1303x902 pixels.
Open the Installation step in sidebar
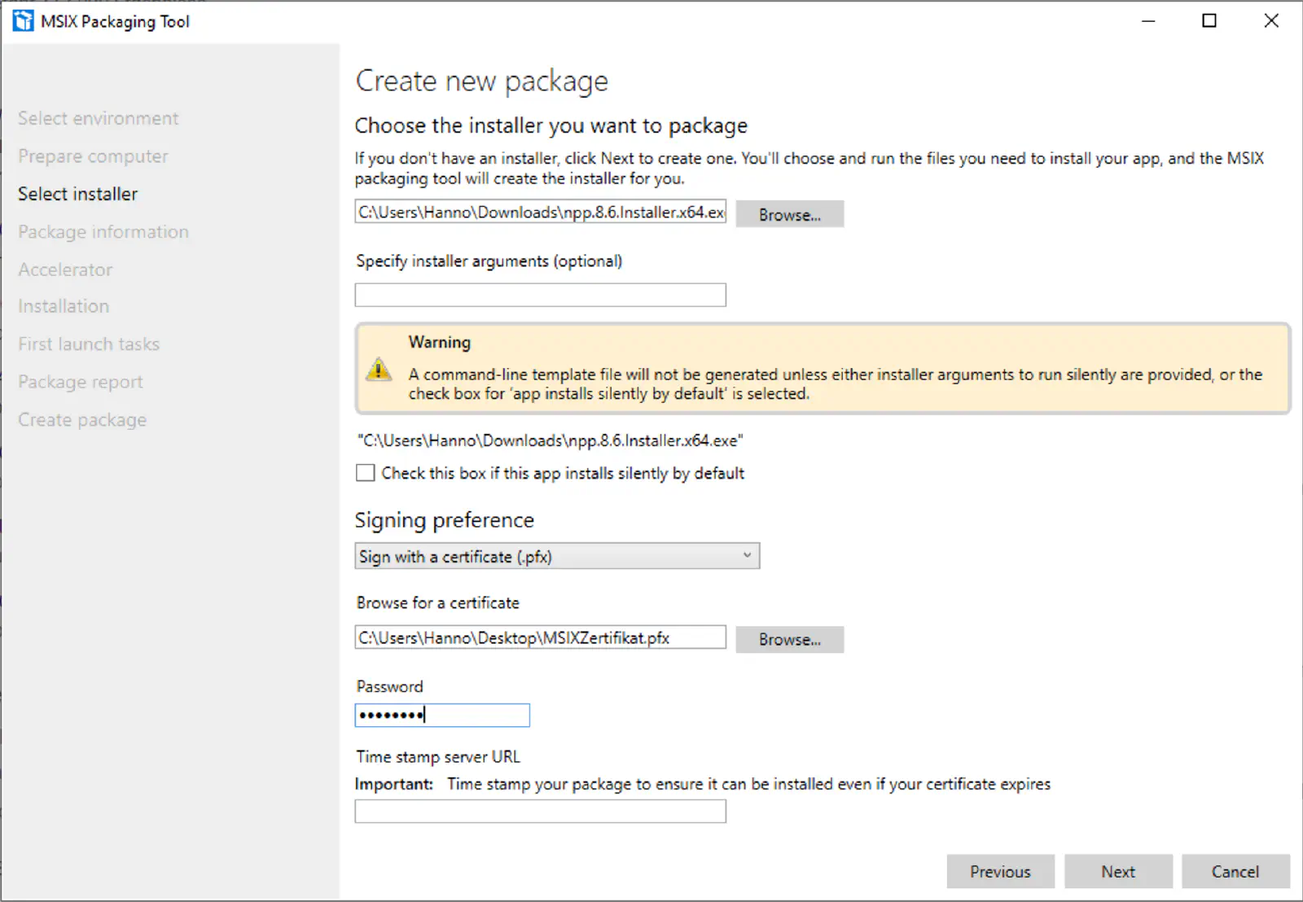(64, 306)
